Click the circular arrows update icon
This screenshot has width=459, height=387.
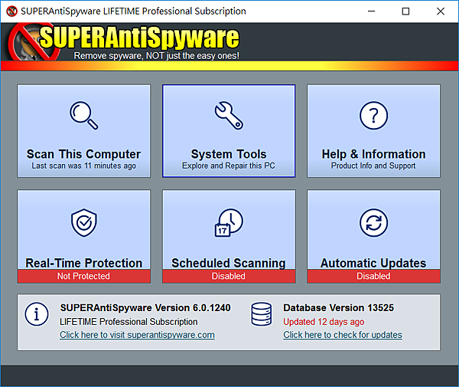[373, 223]
